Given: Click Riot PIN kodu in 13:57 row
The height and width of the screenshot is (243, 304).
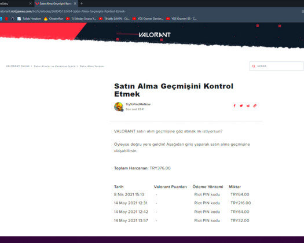Looking at the screenshot, I should coord(207,220).
